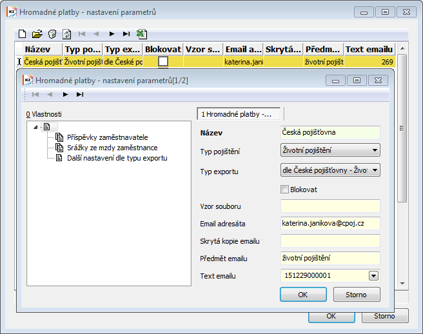Go to next record in inner dialog toolbar
This screenshot has height=334, width=423.
coord(65,94)
